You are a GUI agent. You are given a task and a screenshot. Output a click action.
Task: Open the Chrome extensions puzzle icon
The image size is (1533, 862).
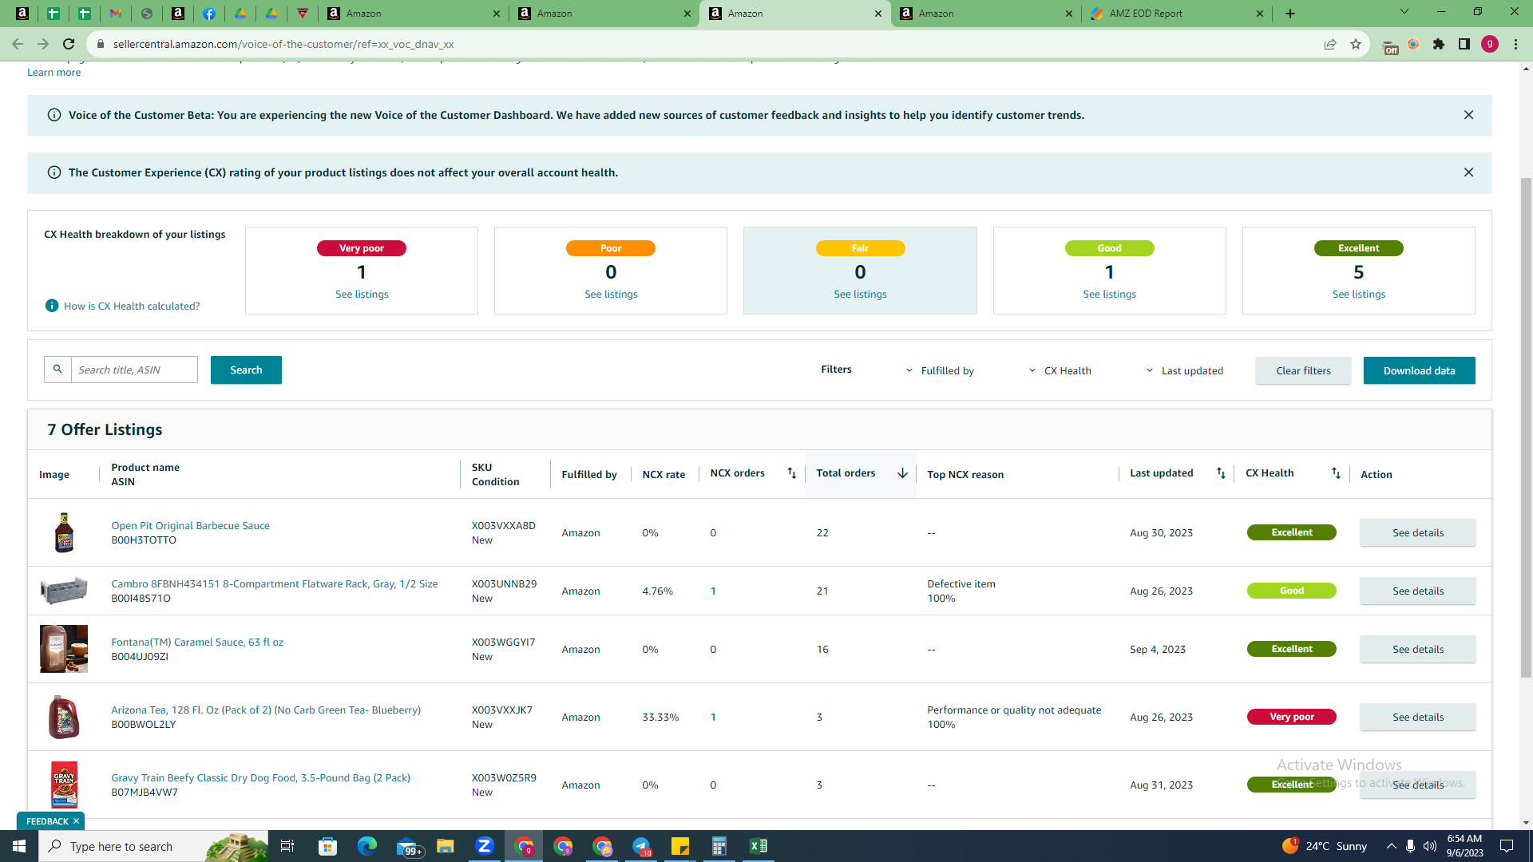click(1439, 44)
